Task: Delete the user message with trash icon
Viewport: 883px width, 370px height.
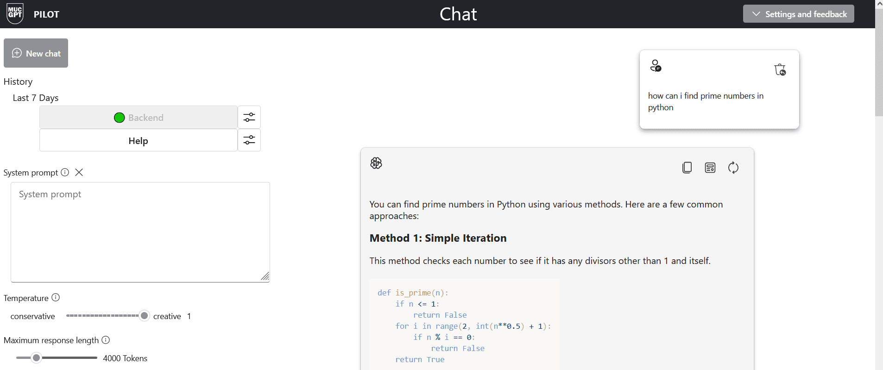Action: [780, 70]
